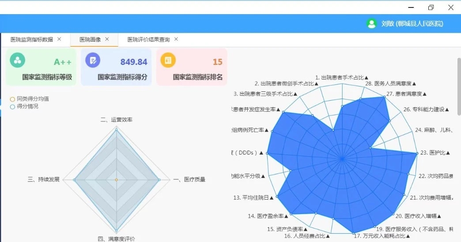Click the green user avatar icon

coord(371,24)
